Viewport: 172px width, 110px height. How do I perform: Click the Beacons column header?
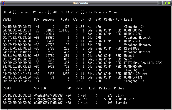pyautogui.click(x=48, y=19)
